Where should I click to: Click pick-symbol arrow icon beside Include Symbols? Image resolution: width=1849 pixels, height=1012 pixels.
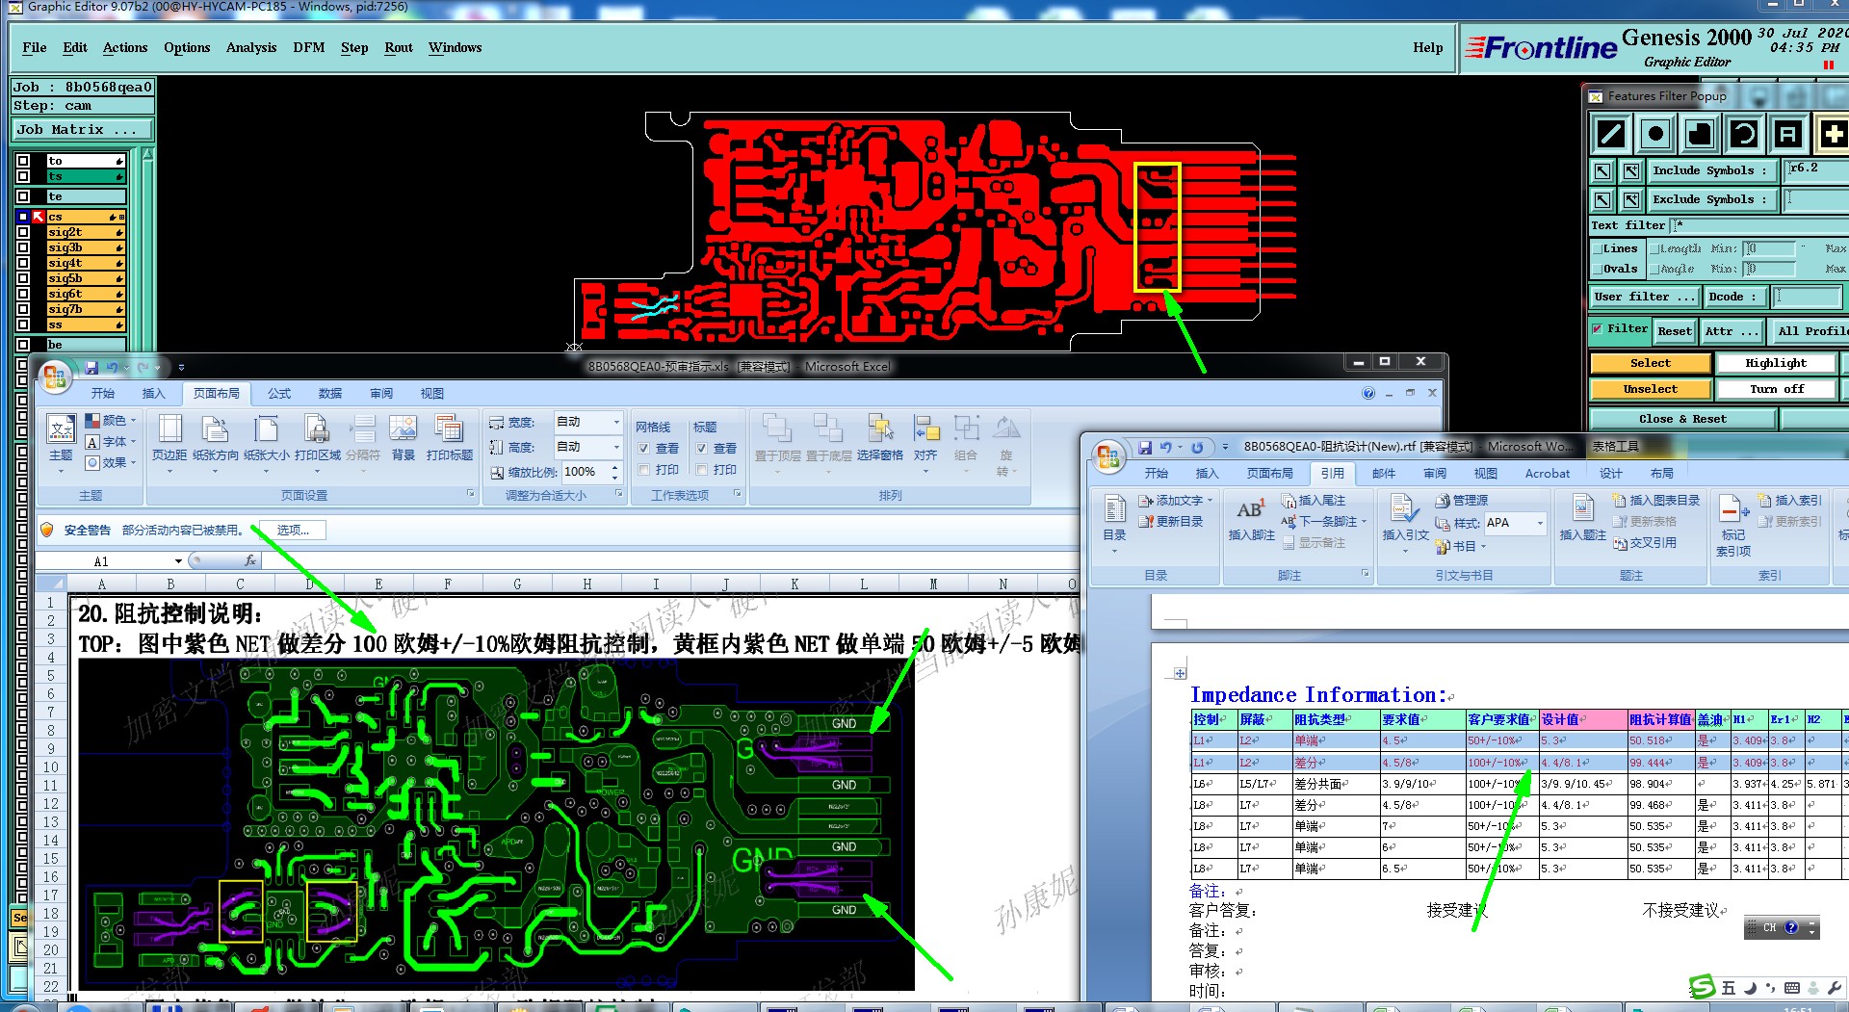pyautogui.click(x=1602, y=171)
